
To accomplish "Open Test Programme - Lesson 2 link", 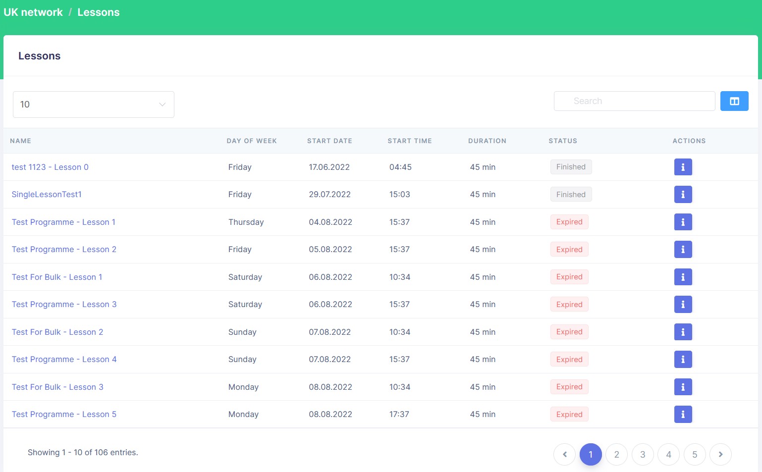I will tap(64, 250).
